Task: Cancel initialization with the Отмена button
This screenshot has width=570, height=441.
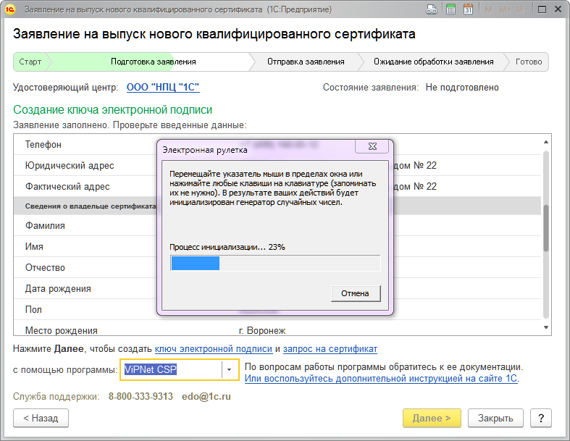Action: [355, 293]
